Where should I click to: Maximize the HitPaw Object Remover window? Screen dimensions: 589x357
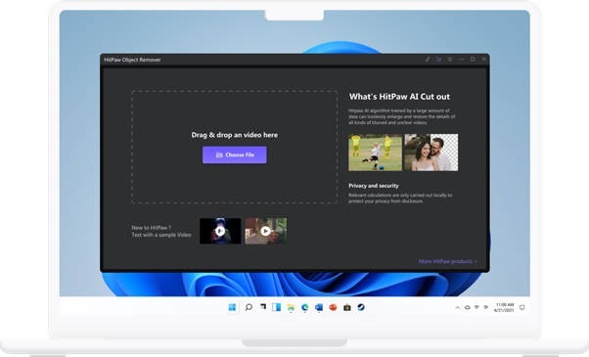pos(473,60)
